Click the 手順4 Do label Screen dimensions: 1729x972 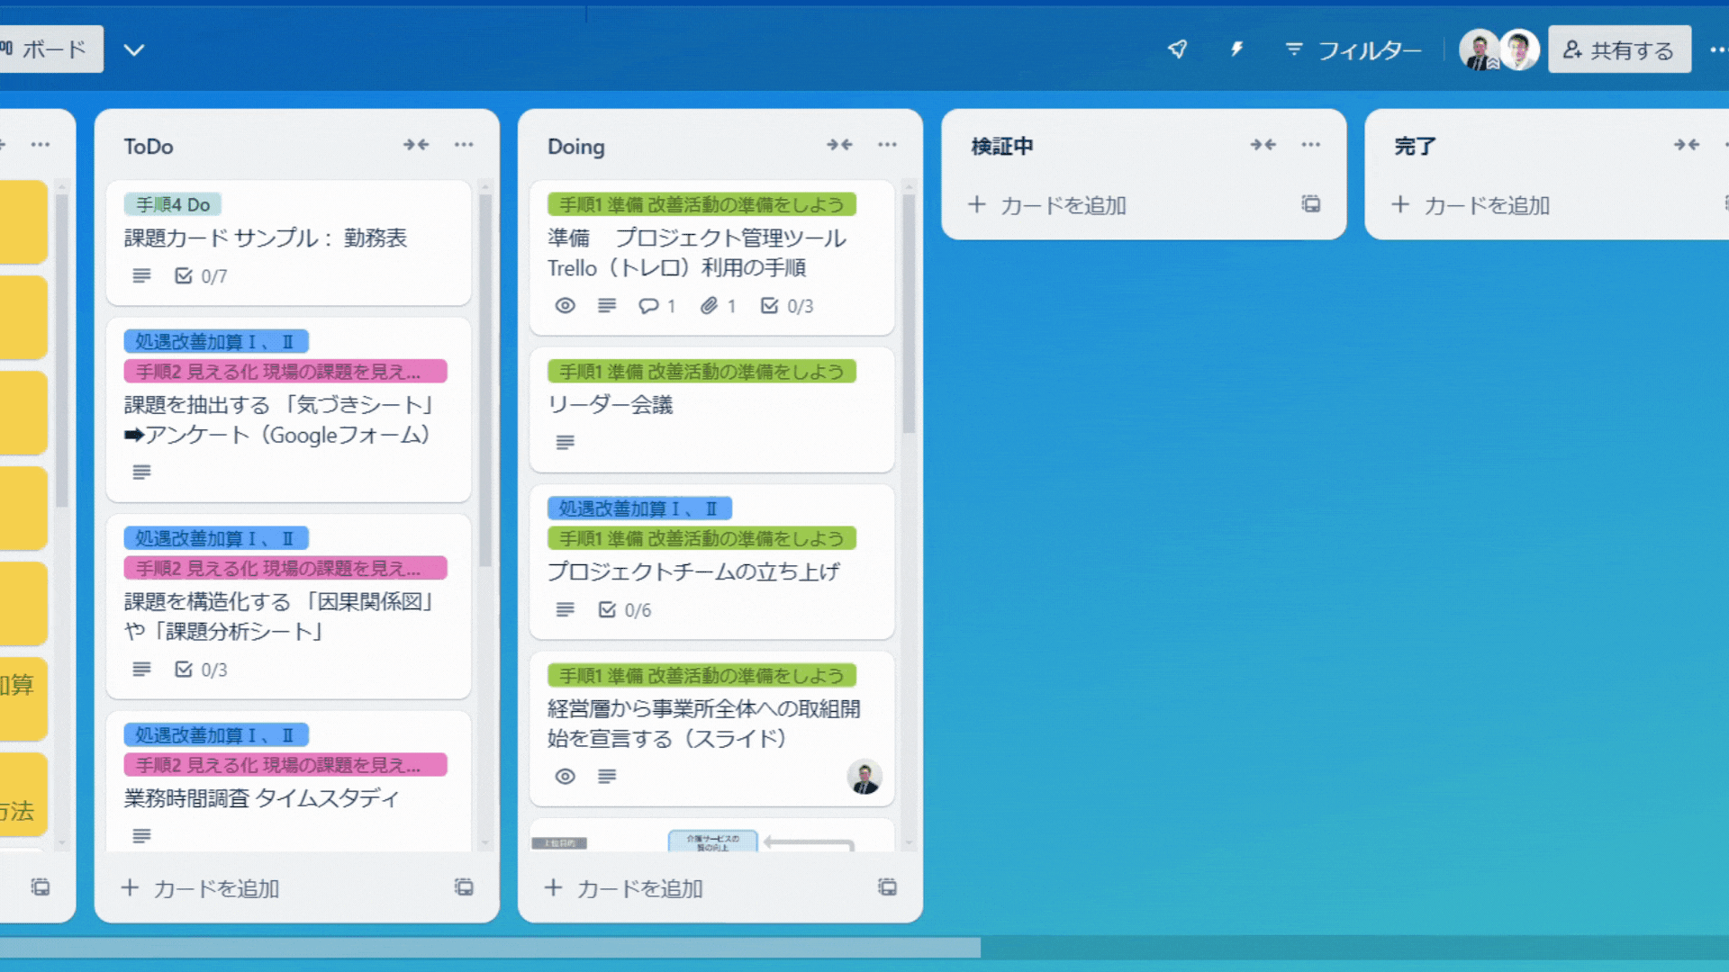pos(173,204)
